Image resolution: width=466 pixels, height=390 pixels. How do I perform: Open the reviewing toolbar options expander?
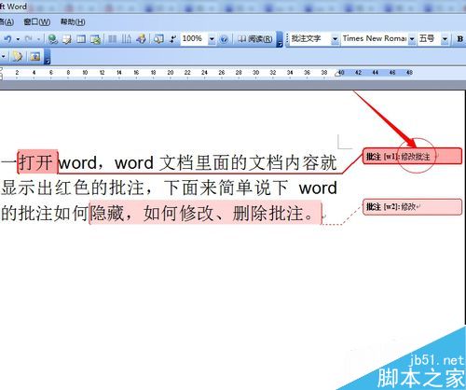(48, 57)
